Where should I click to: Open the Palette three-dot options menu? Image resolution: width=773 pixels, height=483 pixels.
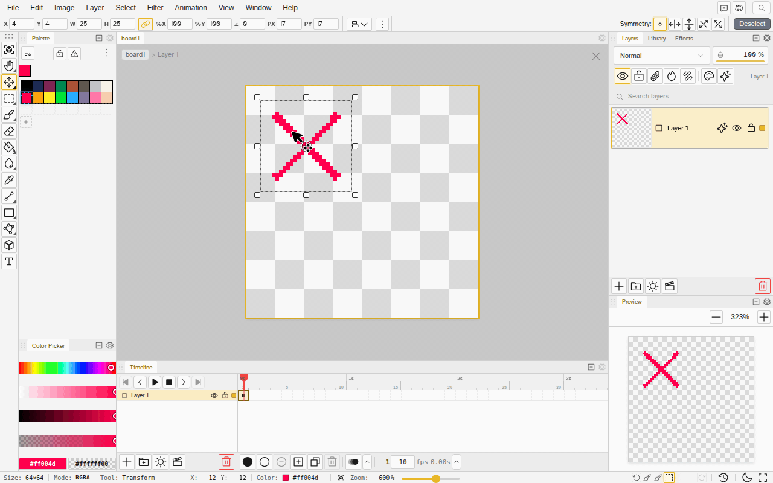click(x=106, y=53)
